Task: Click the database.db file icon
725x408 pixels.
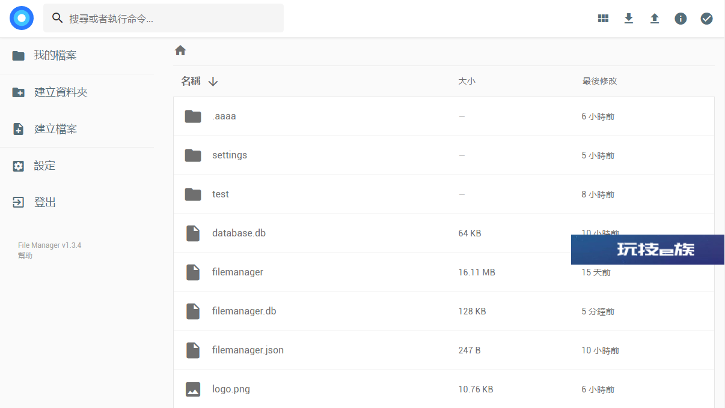Action: click(x=193, y=233)
